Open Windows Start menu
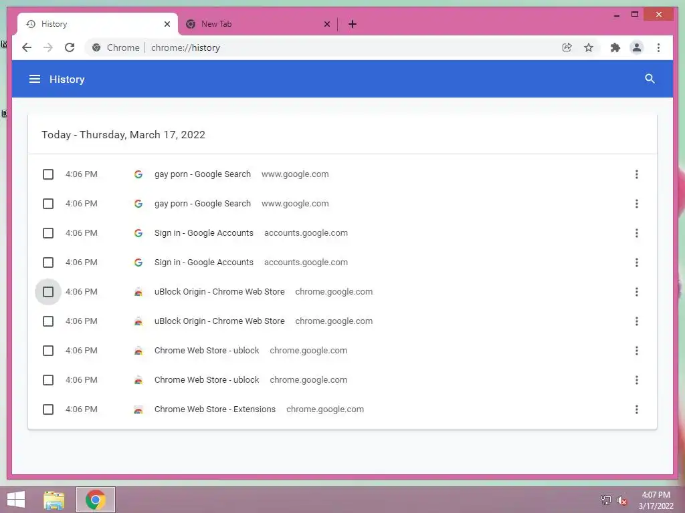The height and width of the screenshot is (513, 685). [x=16, y=500]
